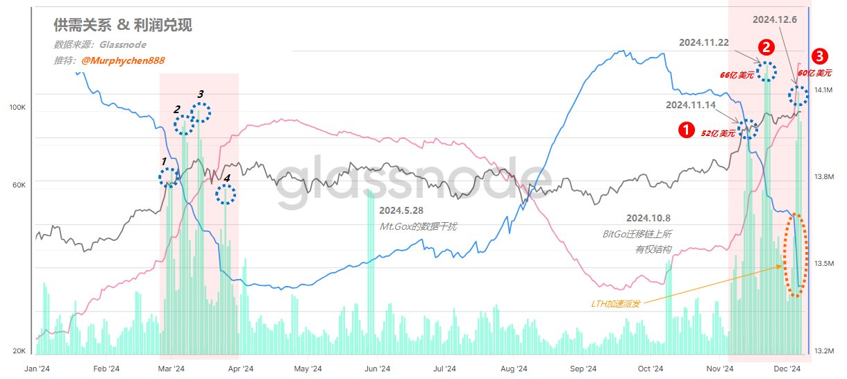Select dotted circle labeled 4 in March
This screenshot has height=379, width=847.
(x=224, y=195)
